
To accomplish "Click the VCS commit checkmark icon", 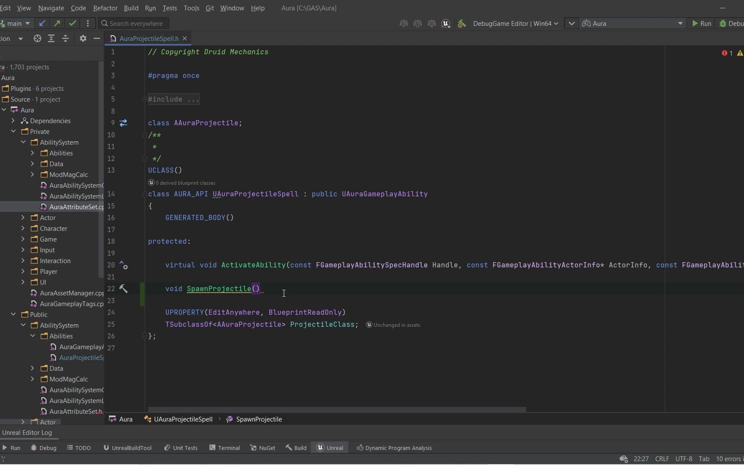I will tap(72, 23).
